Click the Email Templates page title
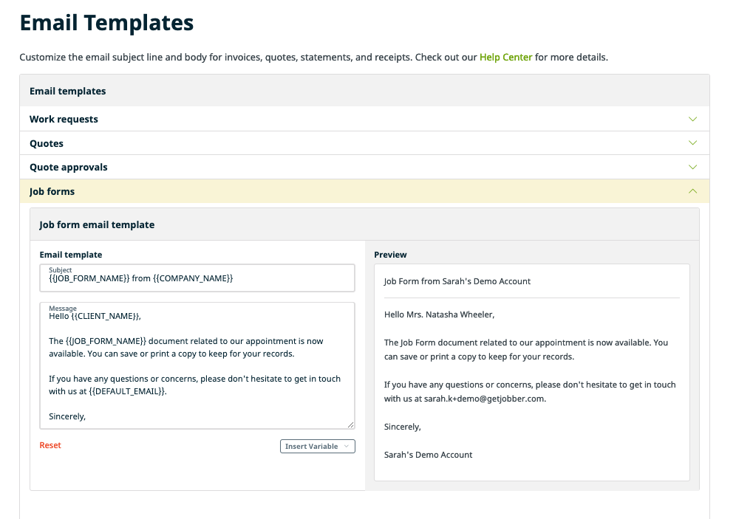The image size is (736, 519). pyautogui.click(x=106, y=23)
